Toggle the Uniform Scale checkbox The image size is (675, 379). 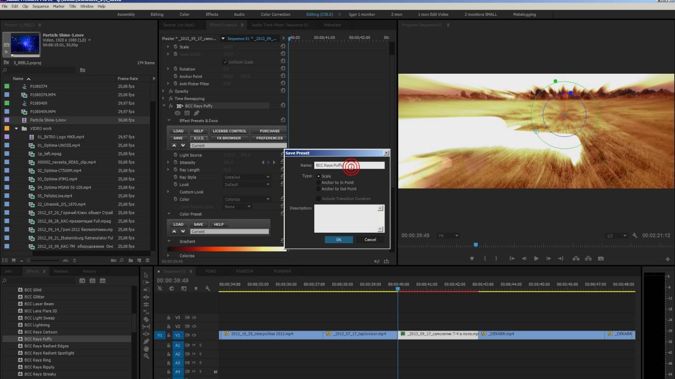tap(225, 62)
